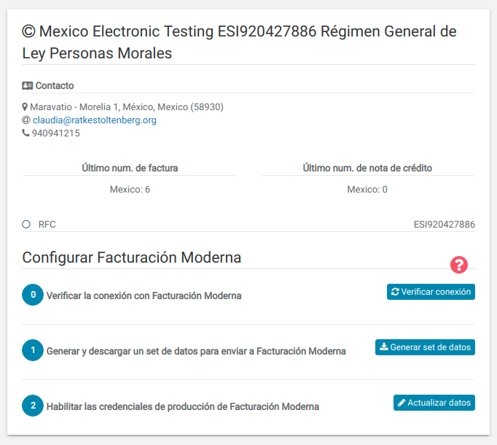Click the Último num. de factura header
Image resolution: width=497 pixels, height=445 pixels.
(x=130, y=168)
